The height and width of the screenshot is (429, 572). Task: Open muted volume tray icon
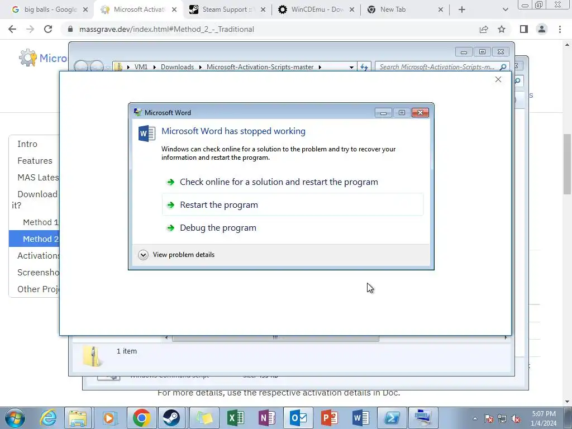pyautogui.click(x=516, y=419)
